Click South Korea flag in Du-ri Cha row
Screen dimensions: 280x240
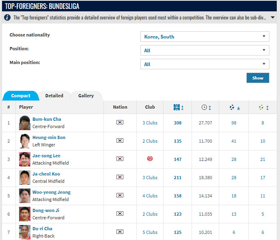click(120, 231)
